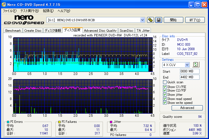Toggle the Show jitter checkbox
The image size is (209, 139).
click(x=165, y=95)
